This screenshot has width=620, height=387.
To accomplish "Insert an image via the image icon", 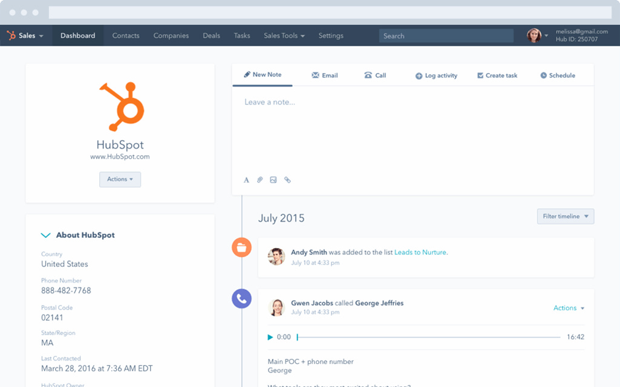I will coord(274,180).
